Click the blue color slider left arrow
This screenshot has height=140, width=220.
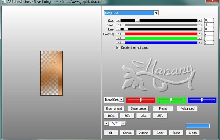click(x=118, y=43)
